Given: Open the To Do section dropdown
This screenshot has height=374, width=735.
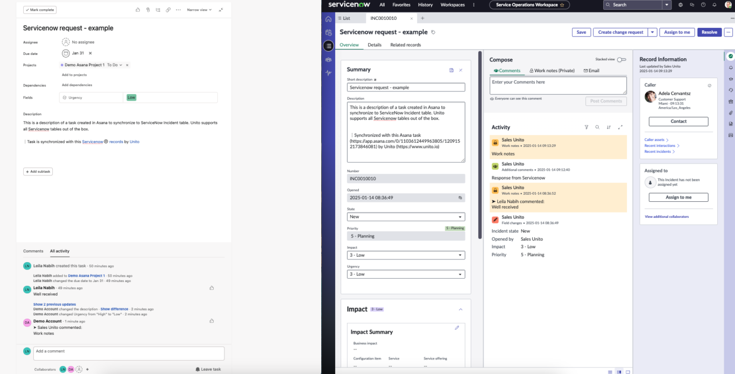Looking at the screenshot, I should [x=115, y=65].
